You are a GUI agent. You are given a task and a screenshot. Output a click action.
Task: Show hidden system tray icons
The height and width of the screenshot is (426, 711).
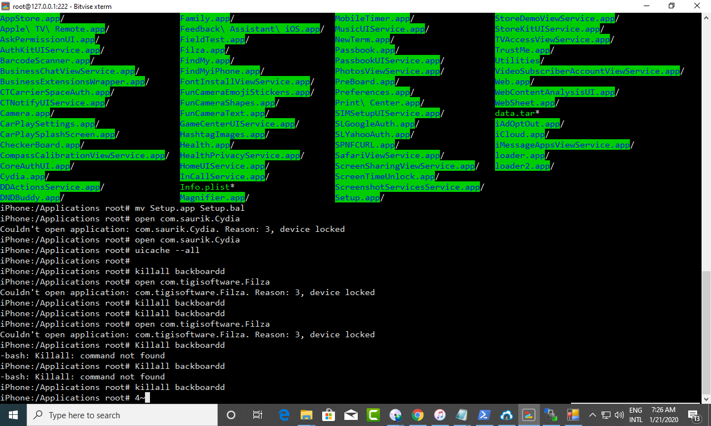(593, 415)
